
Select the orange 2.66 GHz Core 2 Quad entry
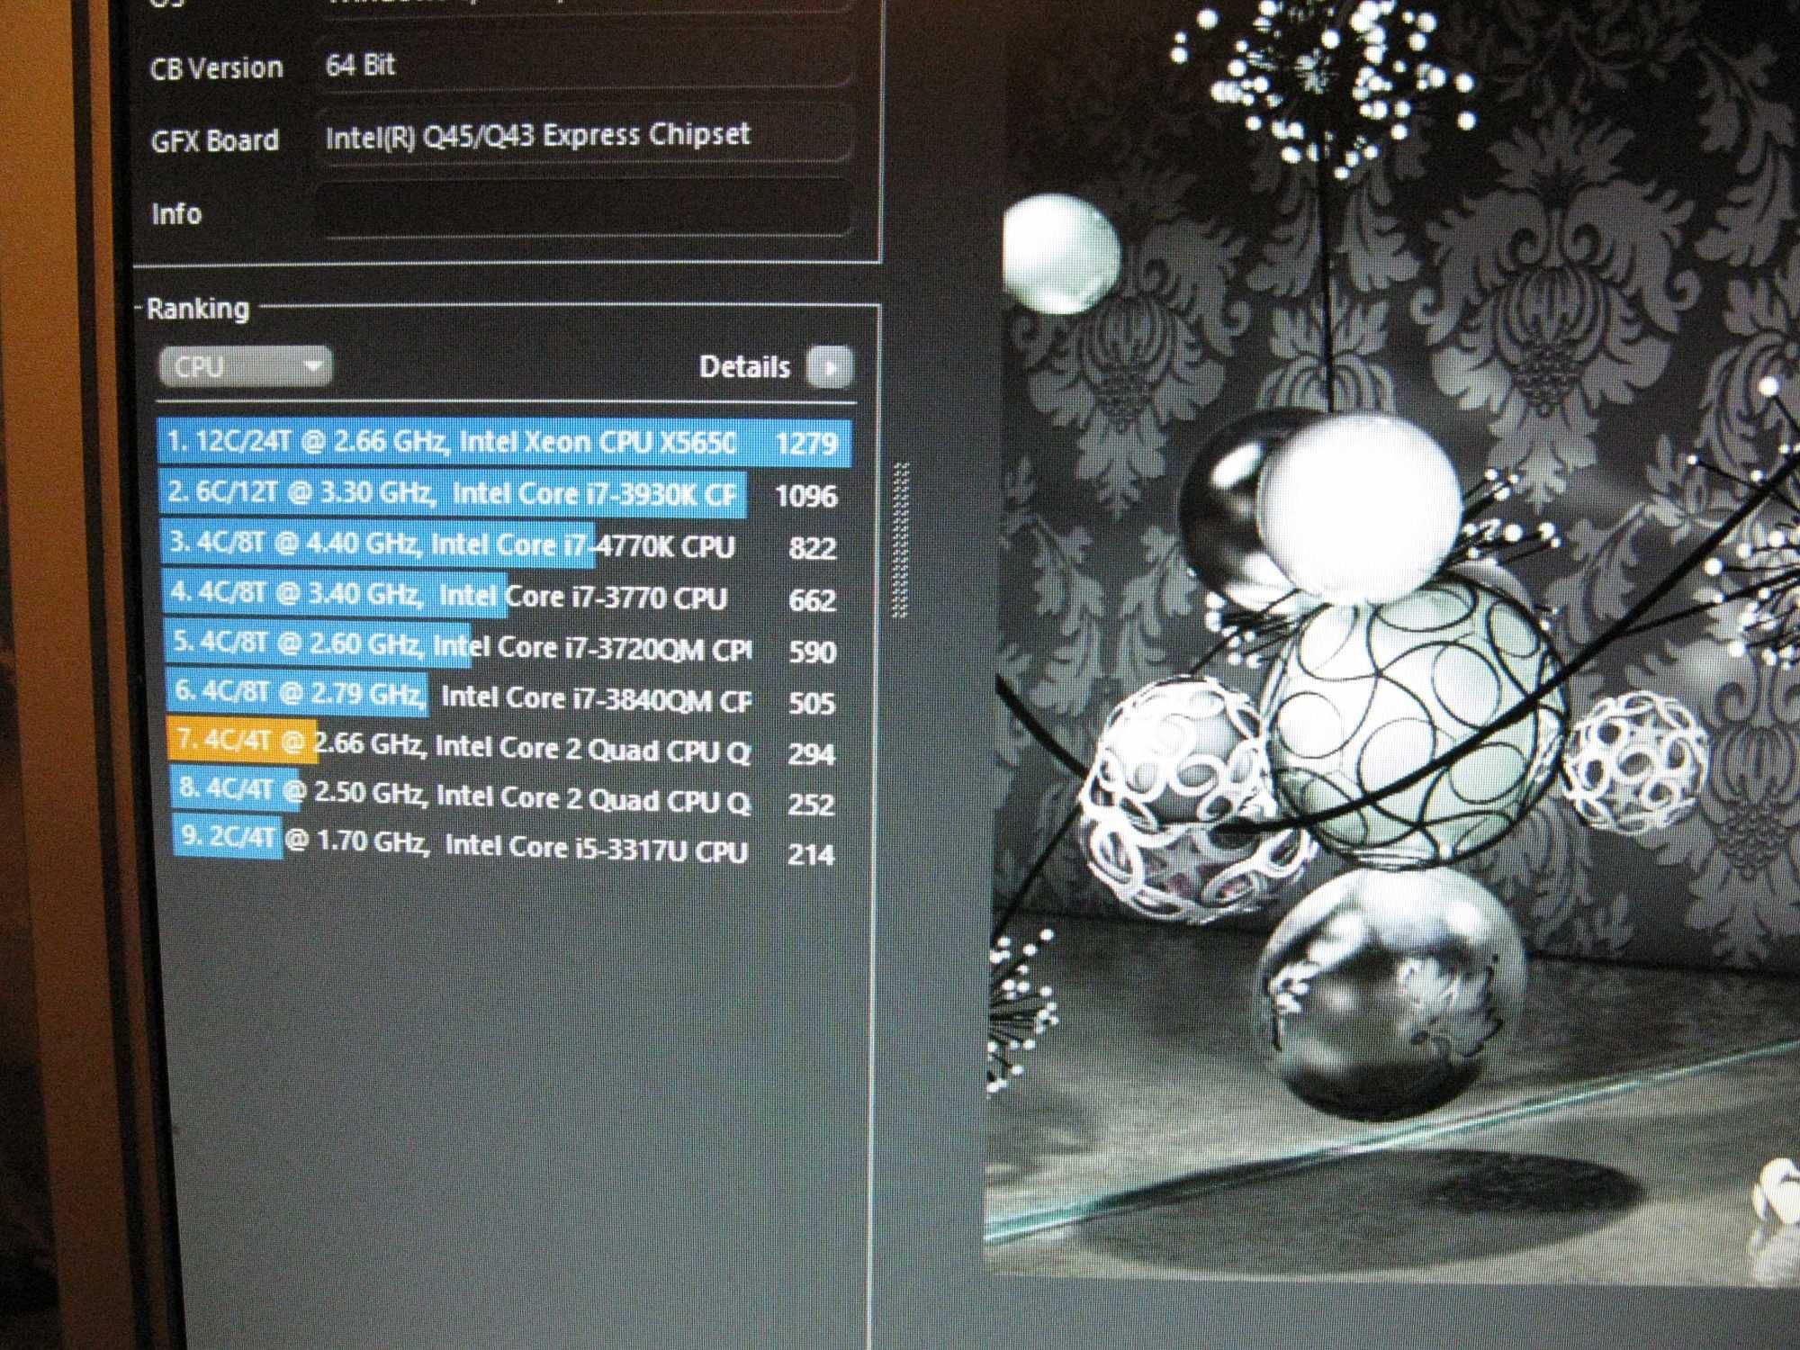(x=504, y=749)
